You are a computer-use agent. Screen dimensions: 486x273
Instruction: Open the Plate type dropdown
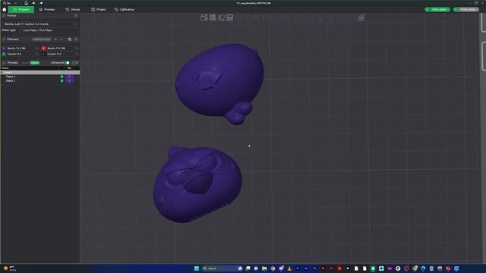[49, 30]
